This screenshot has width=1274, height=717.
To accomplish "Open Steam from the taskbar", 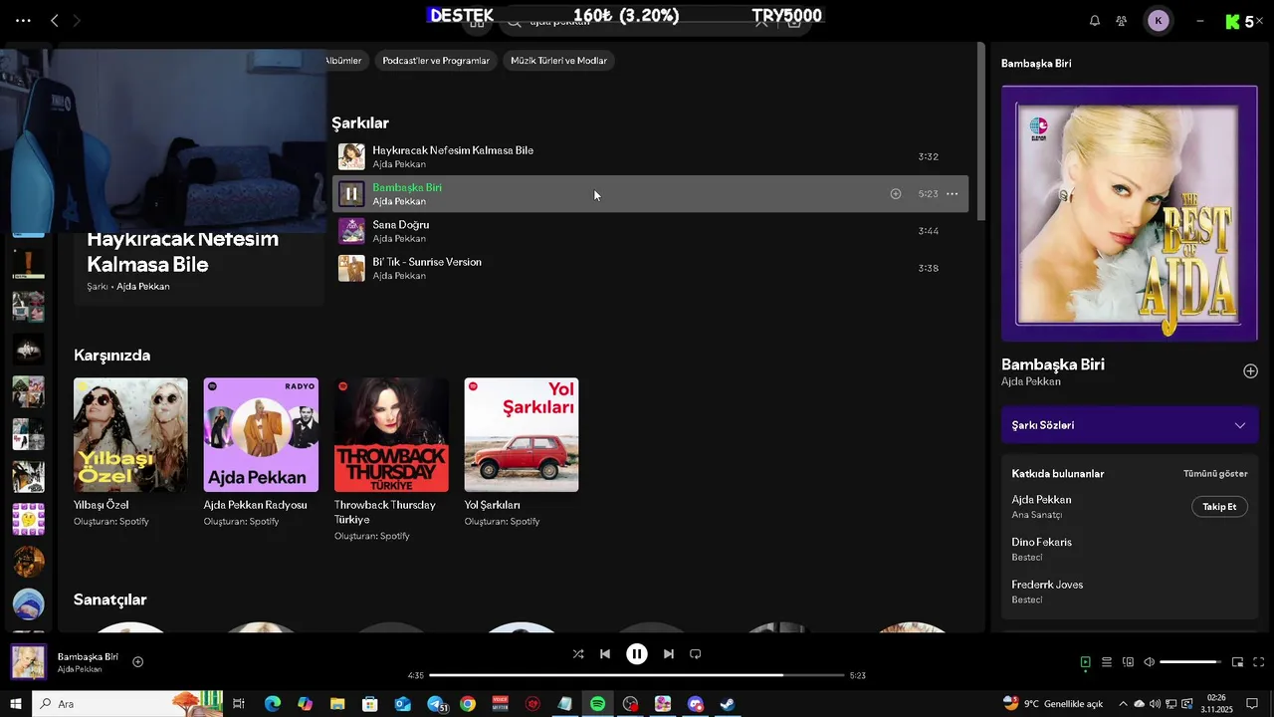I will [x=728, y=704].
